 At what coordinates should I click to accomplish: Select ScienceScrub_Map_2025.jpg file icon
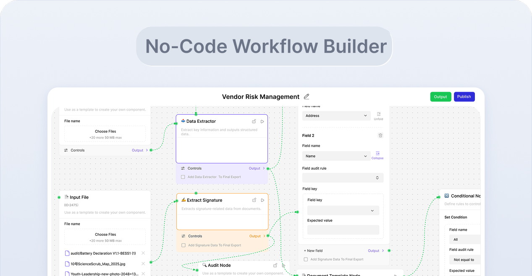(67, 264)
